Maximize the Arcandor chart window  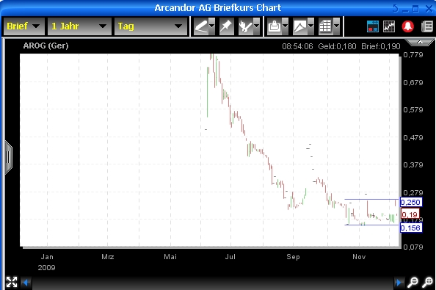[x=415, y=9]
